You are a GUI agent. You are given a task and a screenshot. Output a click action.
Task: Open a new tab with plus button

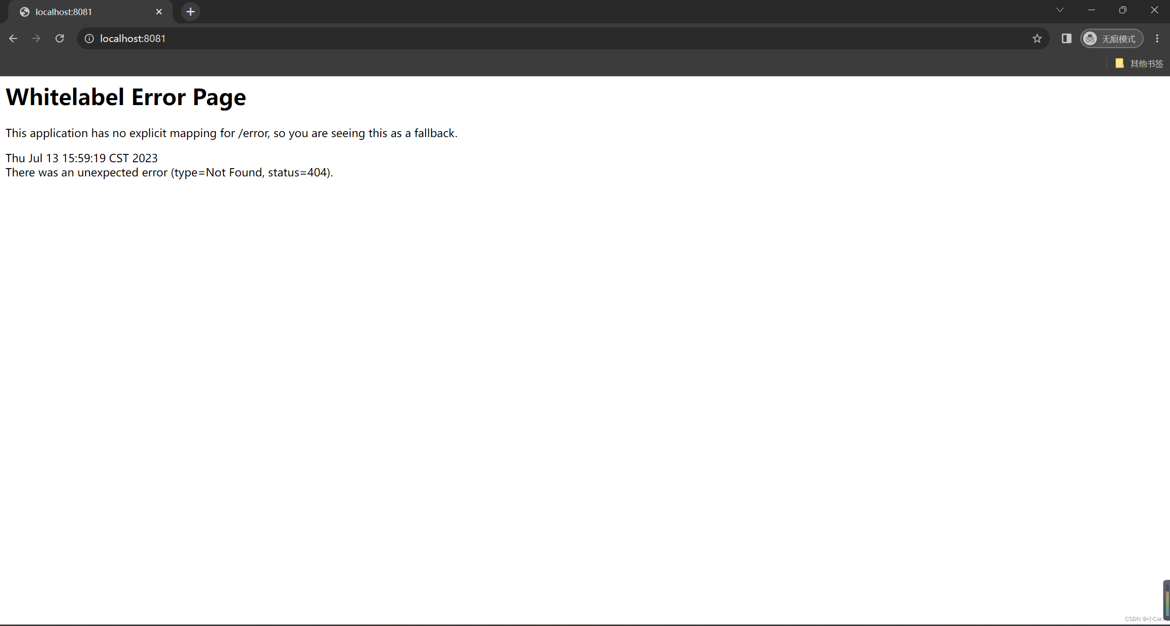(191, 12)
